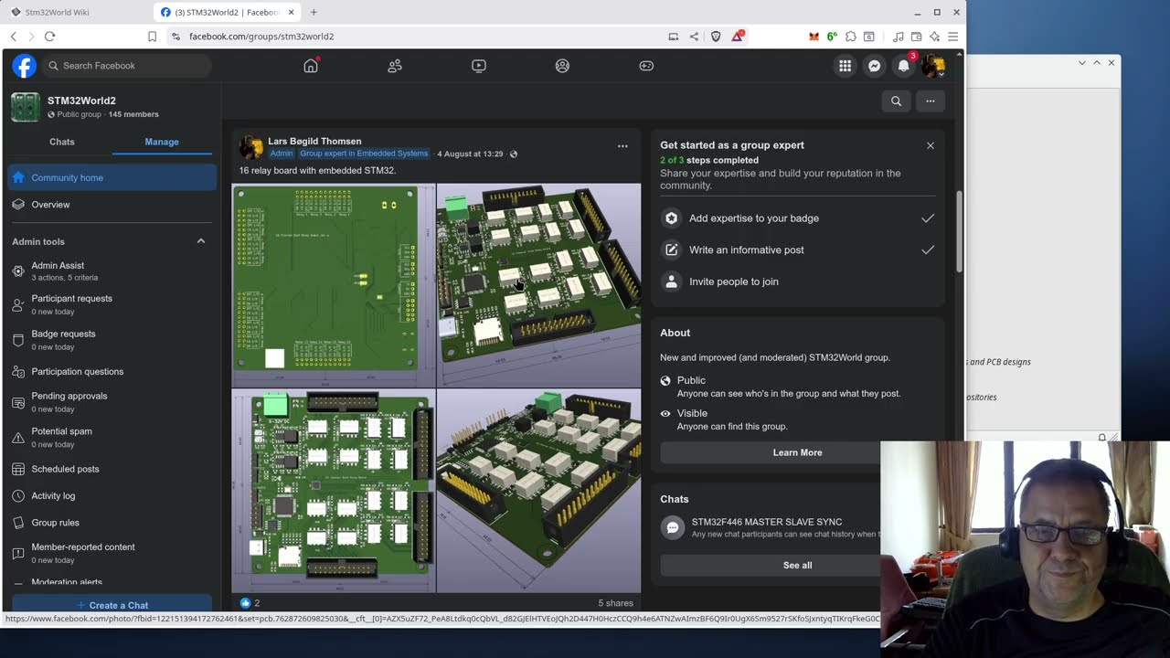The image size is (1170, 658).
Task: Open the Activity log
Action: 112,495
